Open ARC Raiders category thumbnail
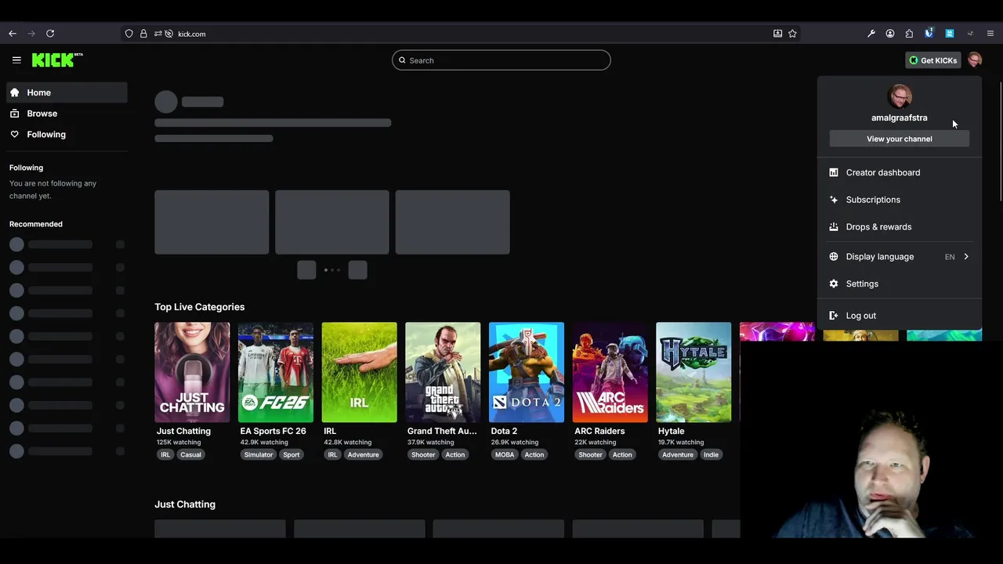The width and height of the screenshot is (1003, 564). pyautogui.click(x=610, y=372)
